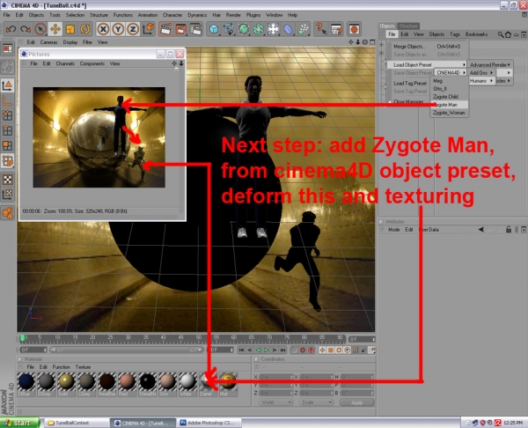Toggle scale keyframe recording icon
This screenshot has height=428, width=528.
click(x=331, y=351)
